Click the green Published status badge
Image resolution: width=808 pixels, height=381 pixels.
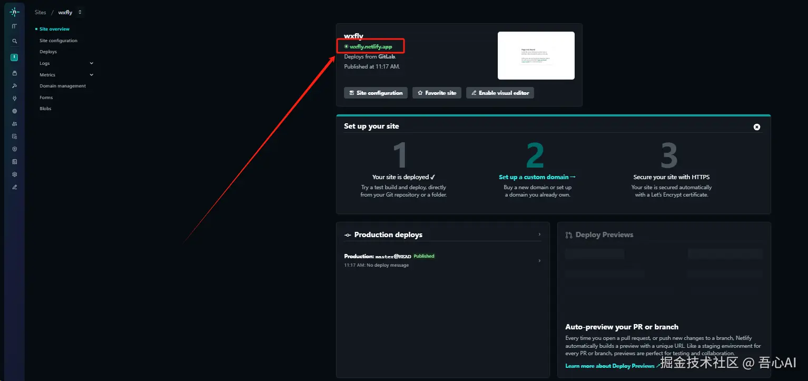424,256
